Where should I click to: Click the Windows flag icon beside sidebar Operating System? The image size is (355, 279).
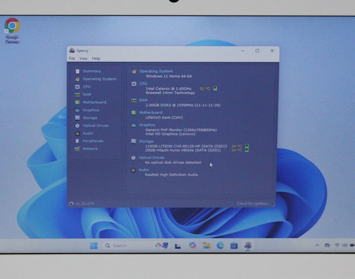pos(78,79)
